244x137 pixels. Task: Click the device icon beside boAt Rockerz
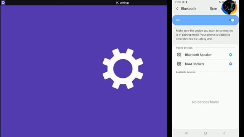click(179, 64)
